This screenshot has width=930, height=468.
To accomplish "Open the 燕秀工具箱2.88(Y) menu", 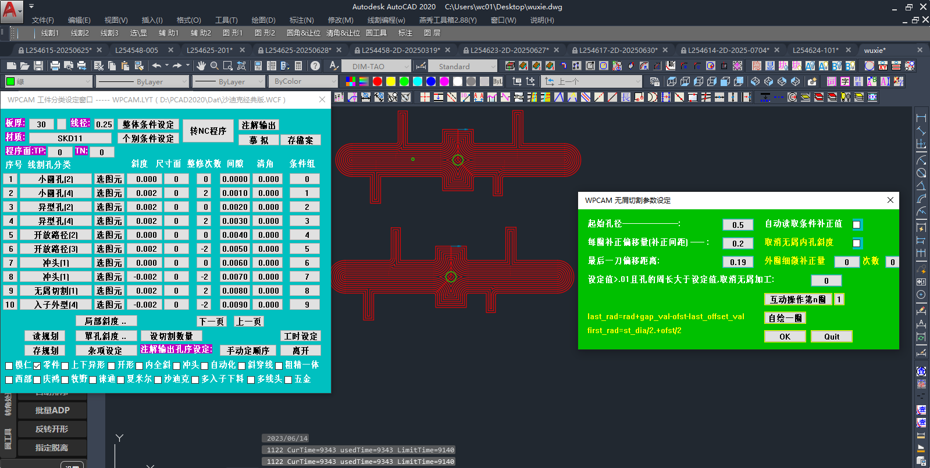I will [x=448, y=20].
